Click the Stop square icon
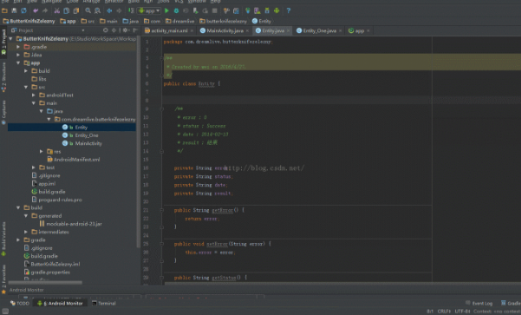Screen dimensions: 521x315 (x=215, y=10)
